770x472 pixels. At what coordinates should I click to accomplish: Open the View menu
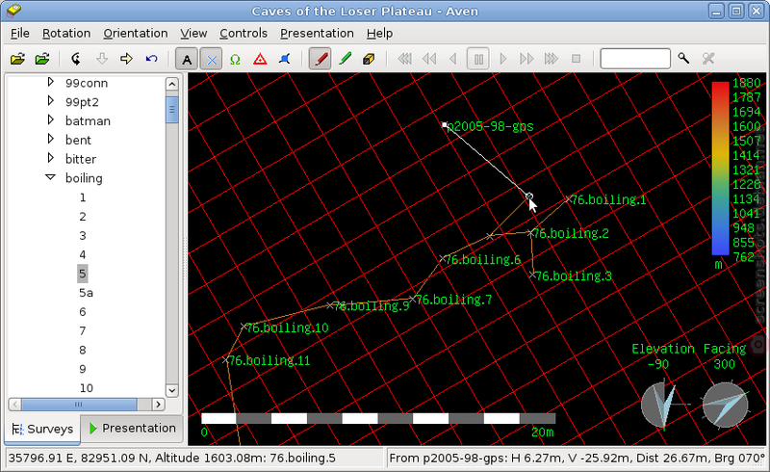[193, 34]
